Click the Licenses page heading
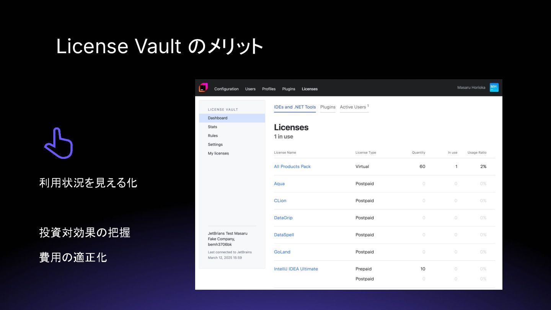The width and height of the screenshot is (551, 310). (291, 127)
